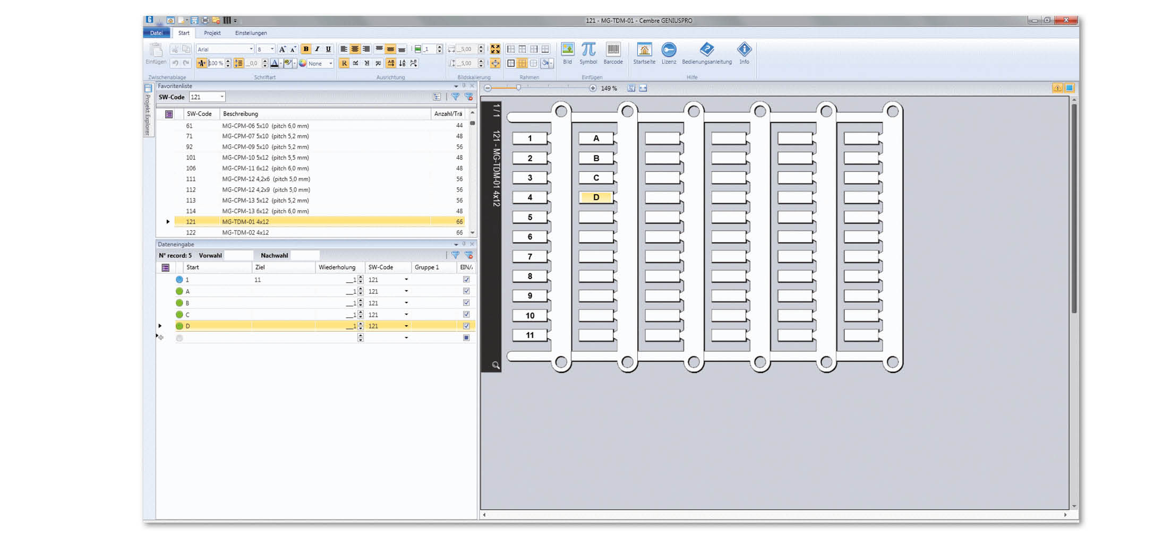Click the Info icon in the ribbon
This screenshot has height=546, width=1162.
744,50
